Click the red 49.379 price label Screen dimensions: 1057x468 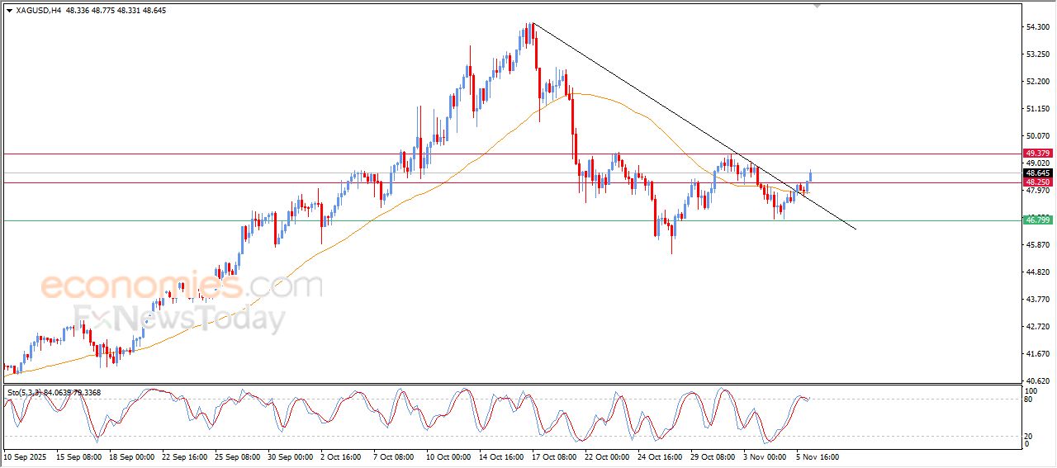(x=1037, y=154)
